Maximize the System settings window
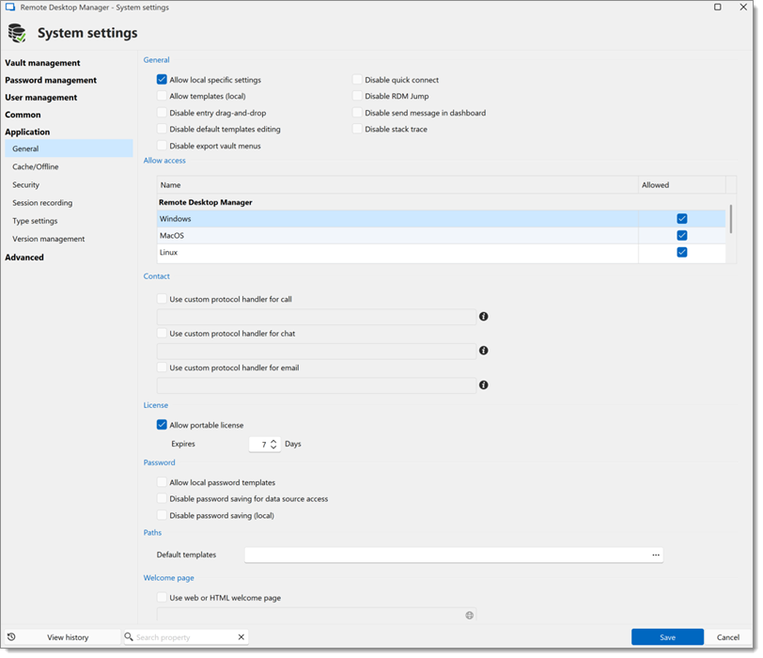The height and width of the screenshot is (658, 763). (717, 7)
